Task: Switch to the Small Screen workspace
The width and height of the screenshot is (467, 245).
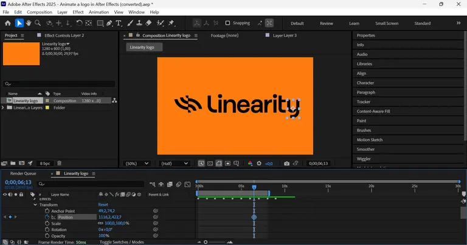Action: tap(387, 23)
